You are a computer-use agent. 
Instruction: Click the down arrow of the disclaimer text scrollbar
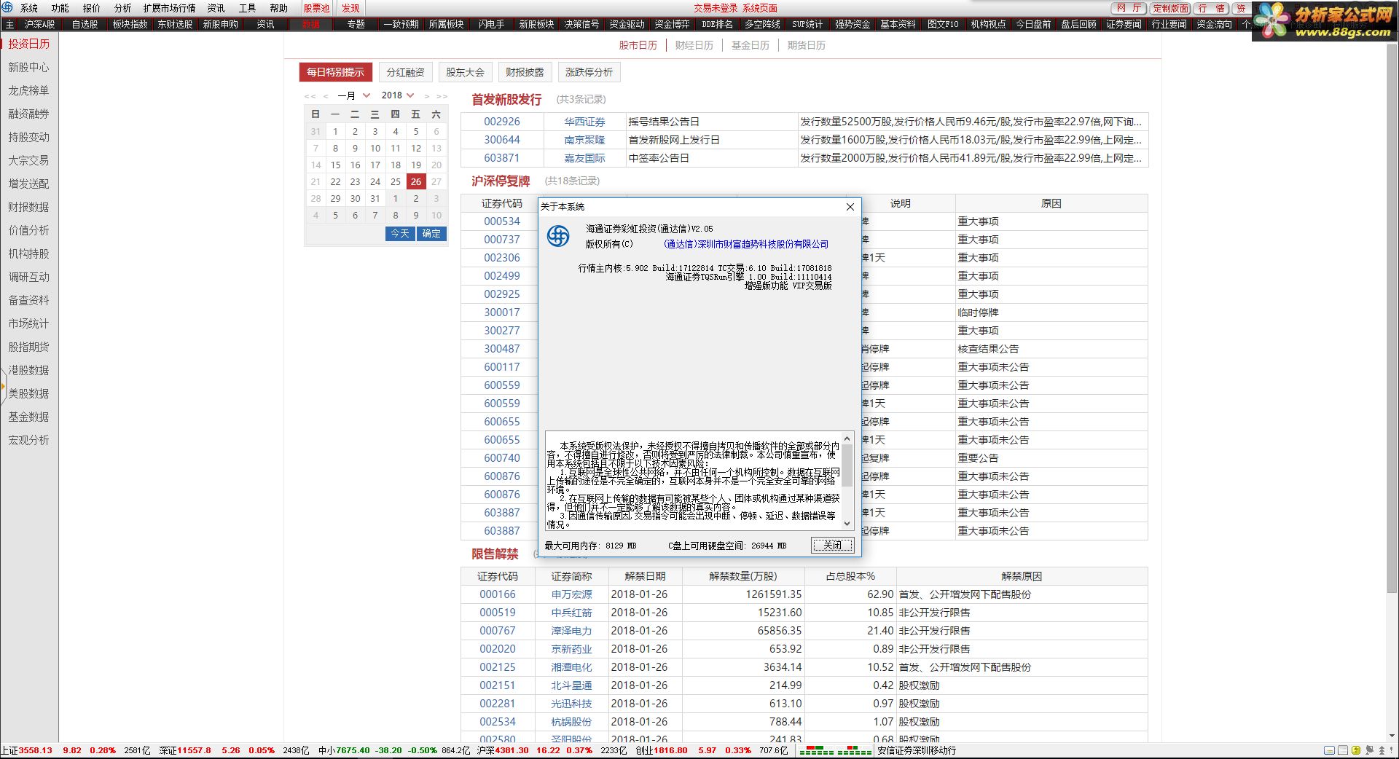point(847,523)
